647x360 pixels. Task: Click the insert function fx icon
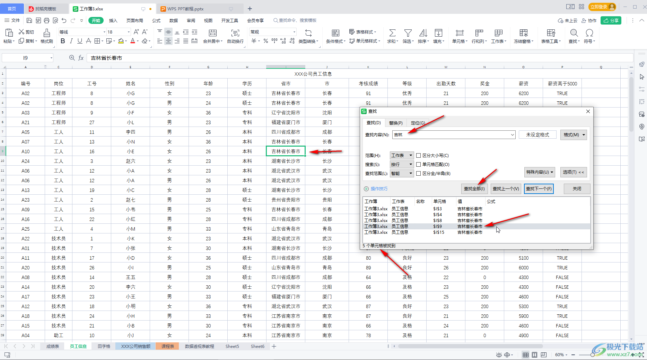point(81,58)
